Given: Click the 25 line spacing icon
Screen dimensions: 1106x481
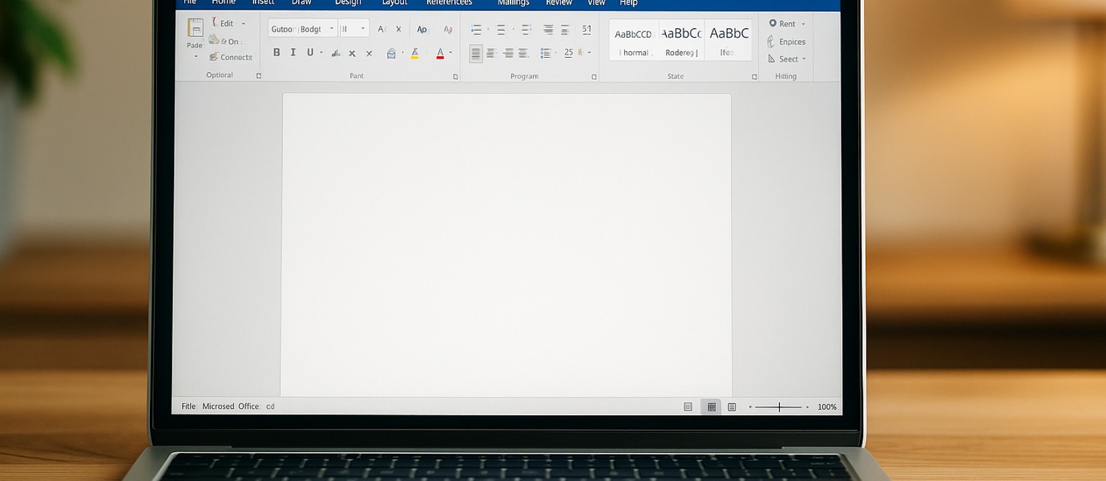Looking at the screenshot, I should tap(568, 53).
